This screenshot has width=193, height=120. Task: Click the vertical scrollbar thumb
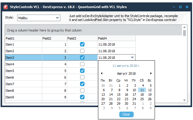click(x=184, y=33)
